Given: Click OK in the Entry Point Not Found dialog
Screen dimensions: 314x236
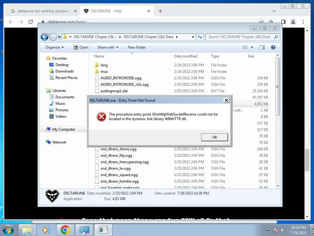Looking at the screenshot, I should coord(214,137).
